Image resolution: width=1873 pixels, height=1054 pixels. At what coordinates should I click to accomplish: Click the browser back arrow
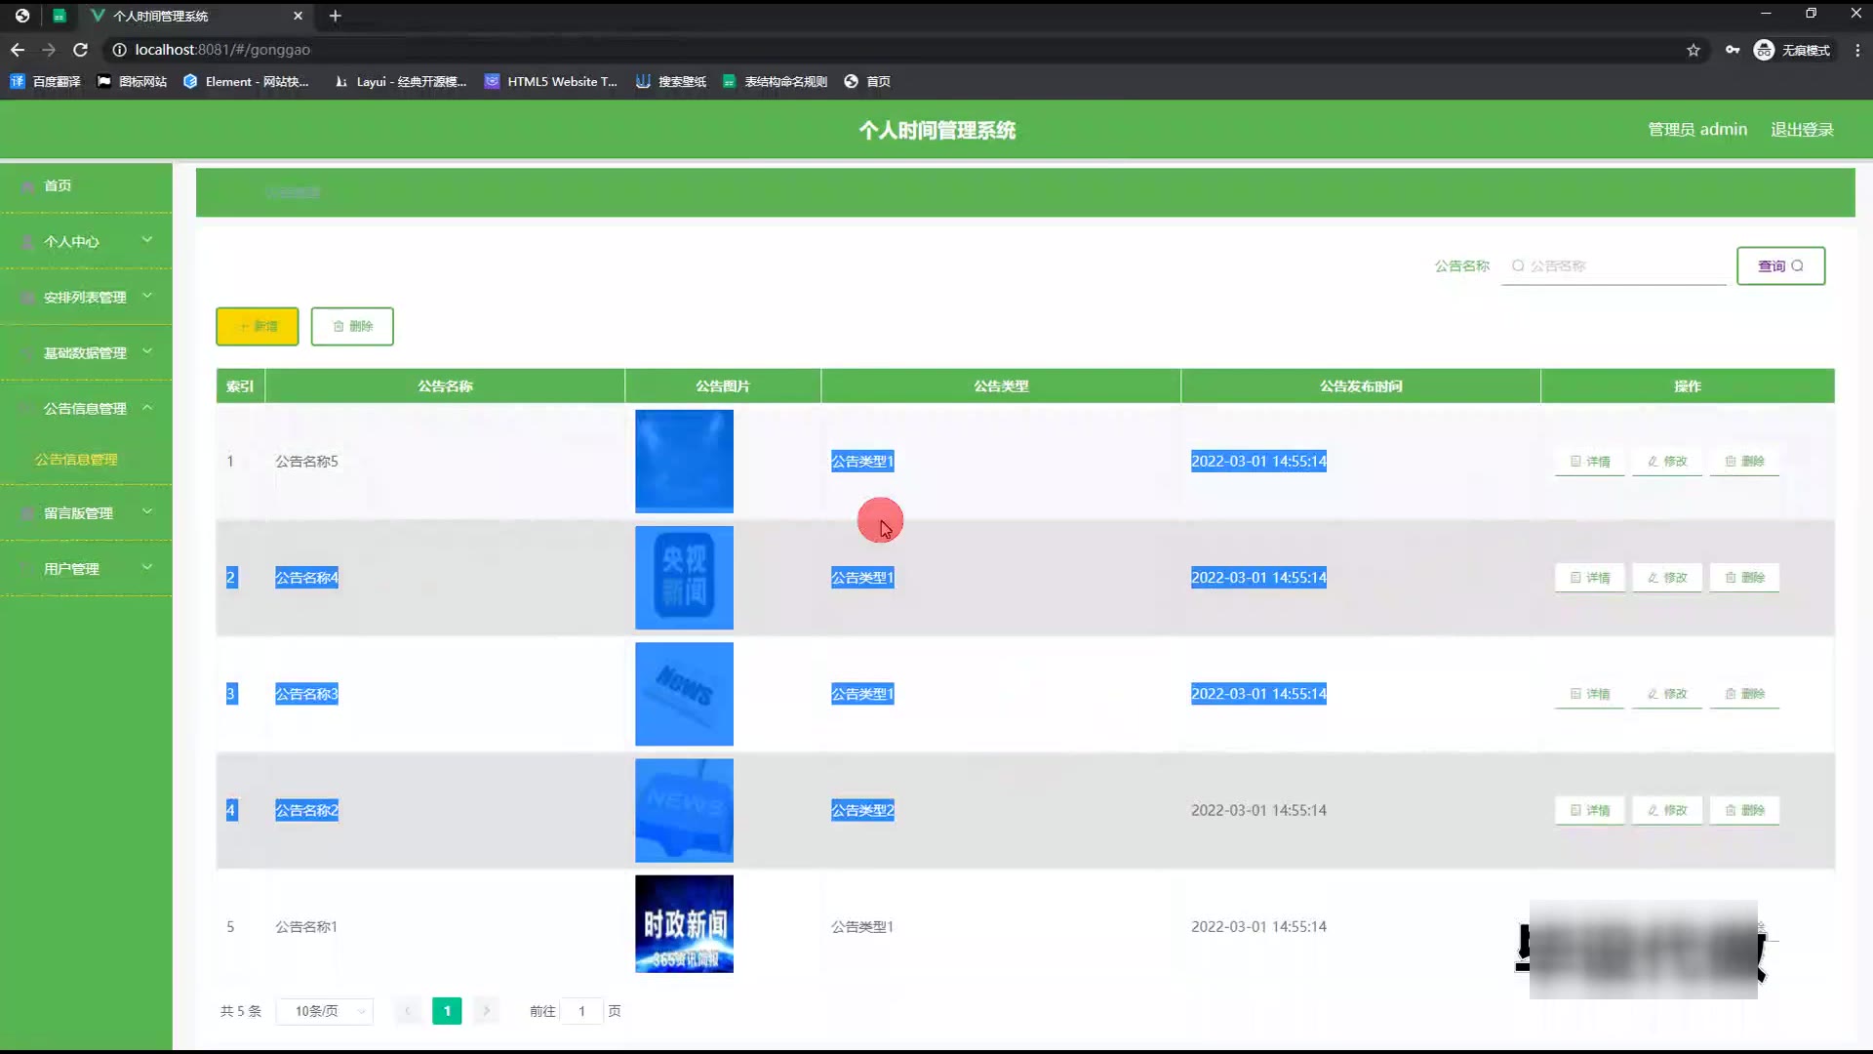[x=18, y=50]
